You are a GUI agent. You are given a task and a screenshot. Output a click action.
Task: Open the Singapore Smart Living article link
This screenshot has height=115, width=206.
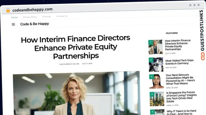pyautogui.click(x=181, y=97)
